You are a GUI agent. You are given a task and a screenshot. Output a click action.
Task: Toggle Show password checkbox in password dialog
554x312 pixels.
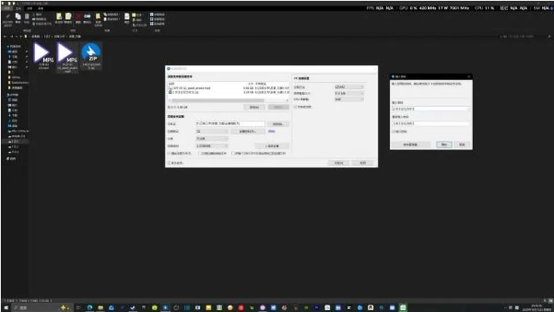pos(392,131)
